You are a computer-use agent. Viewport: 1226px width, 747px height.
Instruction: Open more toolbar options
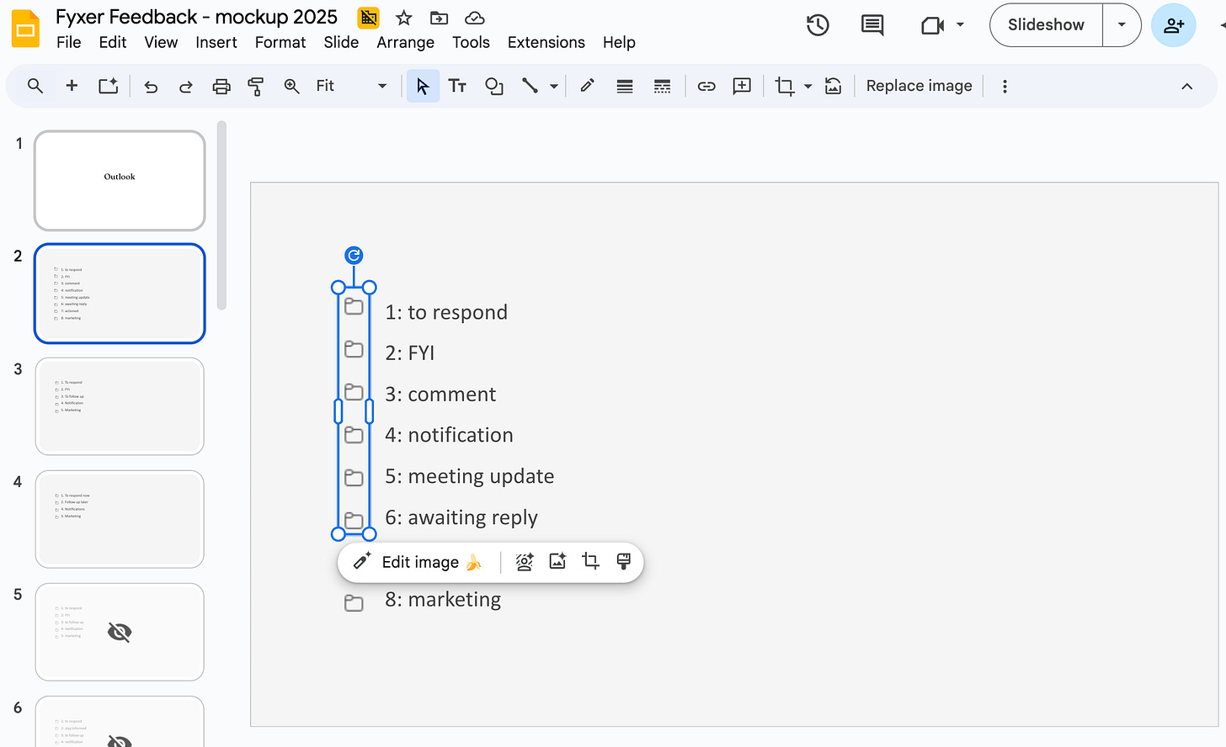(1005, 86)
